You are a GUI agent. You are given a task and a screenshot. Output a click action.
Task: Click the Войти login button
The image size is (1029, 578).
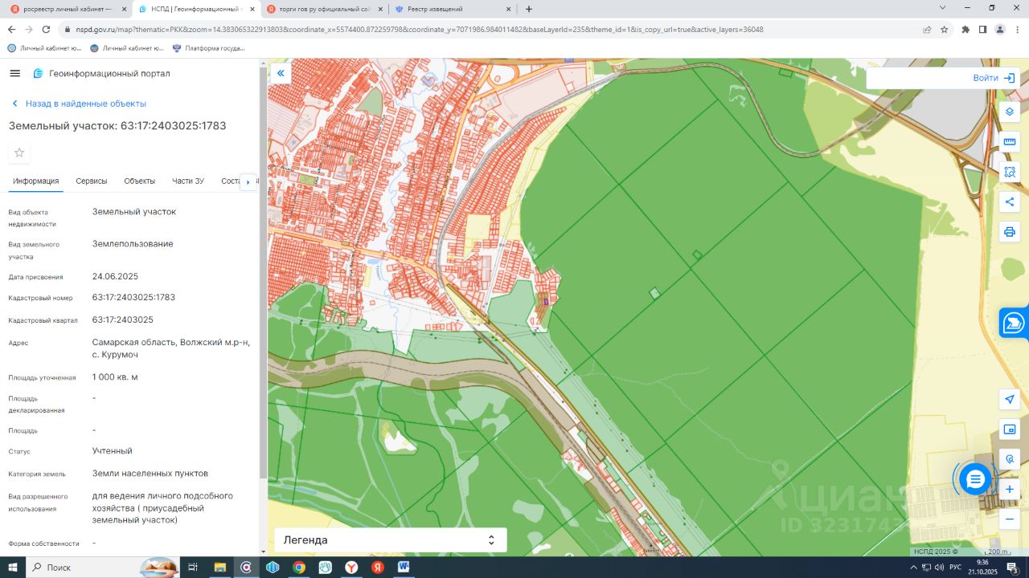coord(994,78)
